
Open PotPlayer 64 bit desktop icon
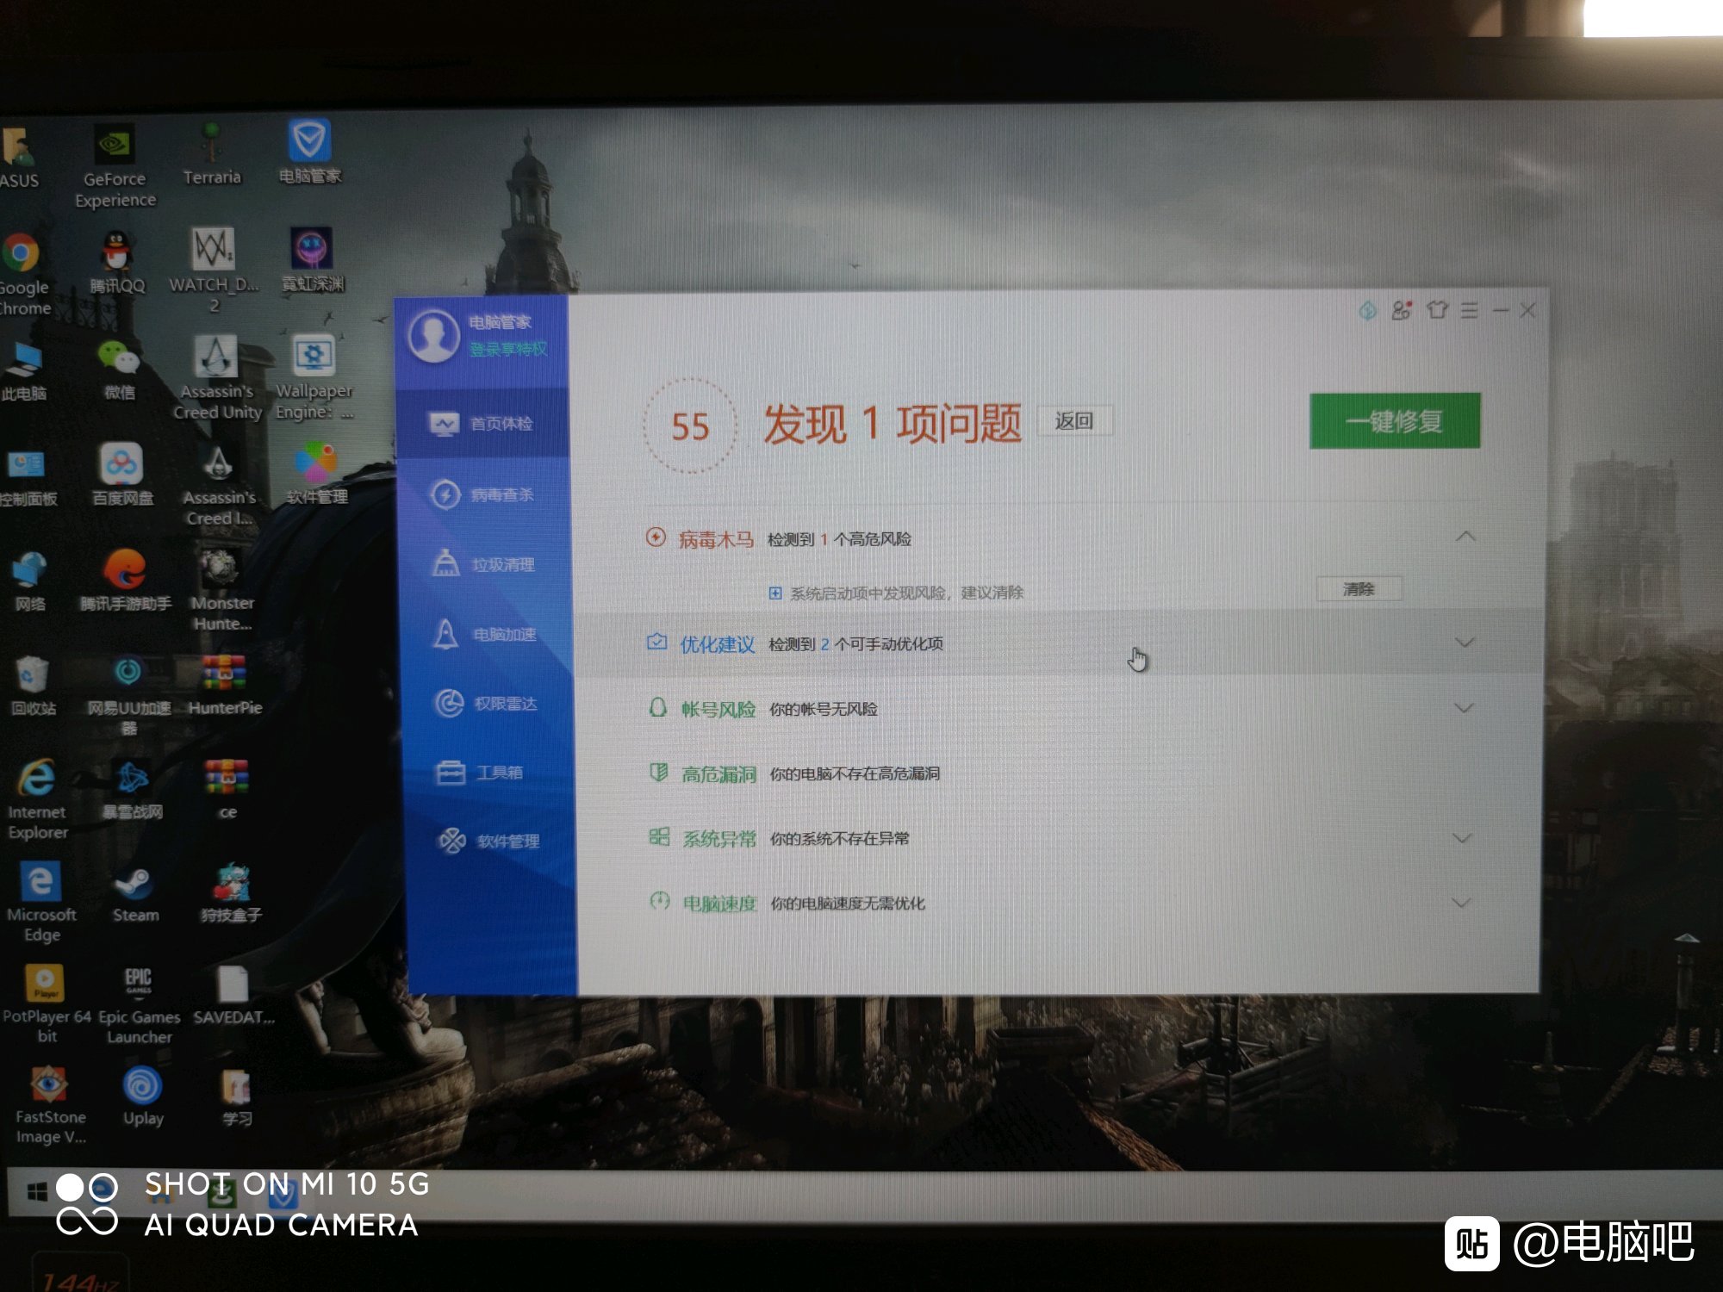pos(47,1005)
